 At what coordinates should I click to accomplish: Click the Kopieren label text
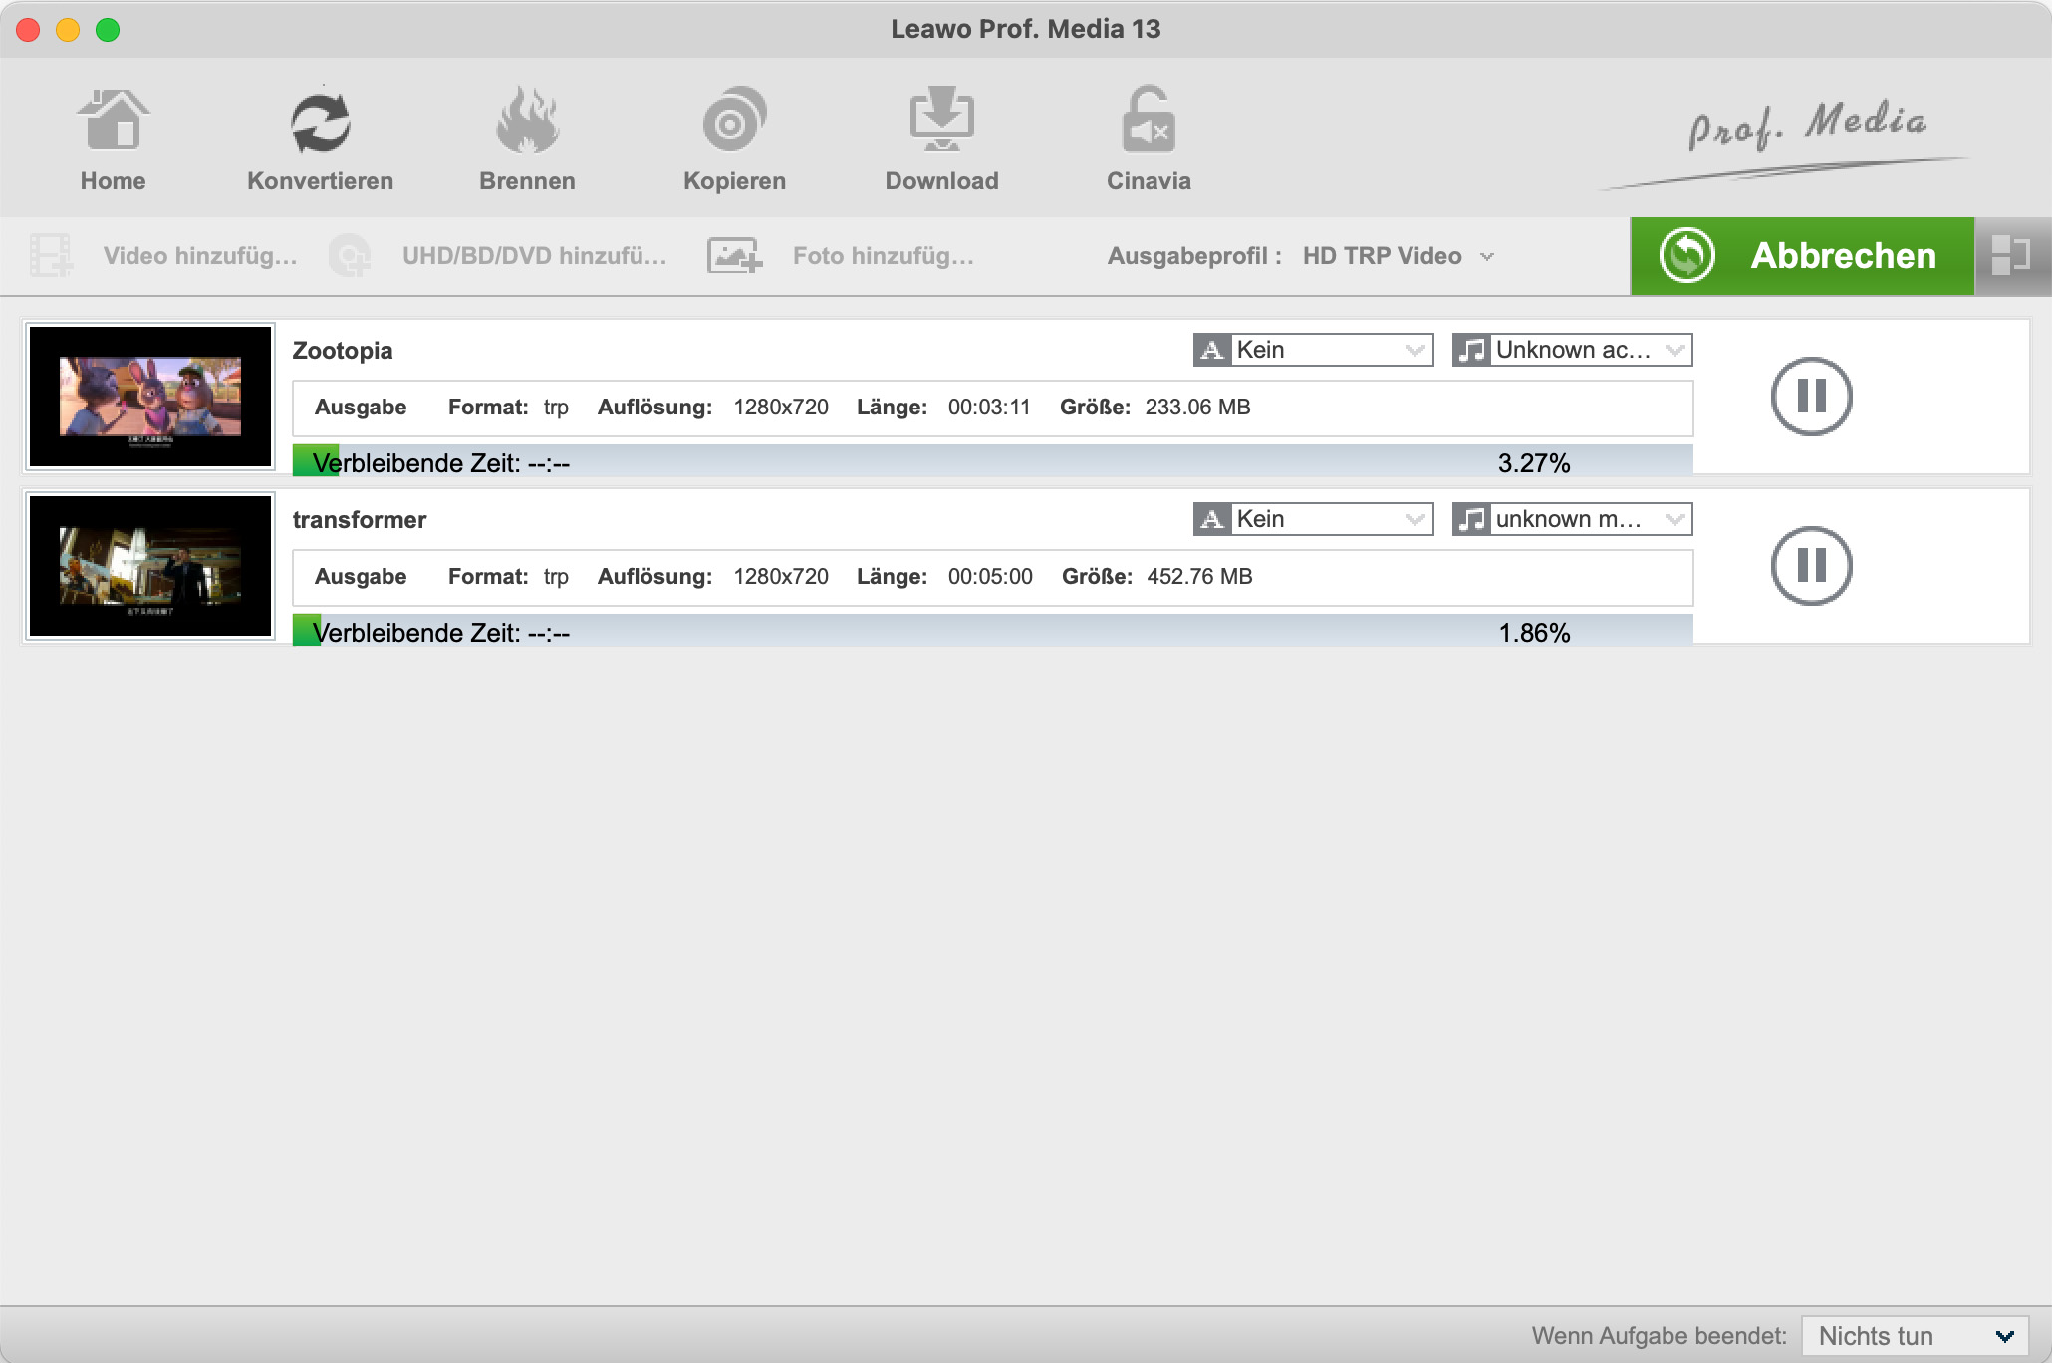click(734, 181)
